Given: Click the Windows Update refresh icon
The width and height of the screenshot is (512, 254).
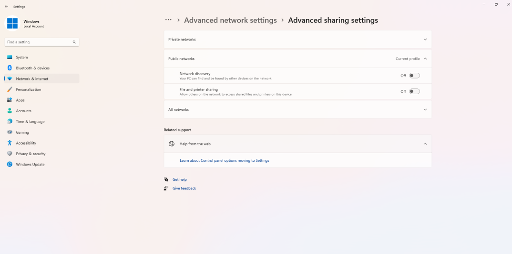Looking at the screenshot, I should [10, 165].
